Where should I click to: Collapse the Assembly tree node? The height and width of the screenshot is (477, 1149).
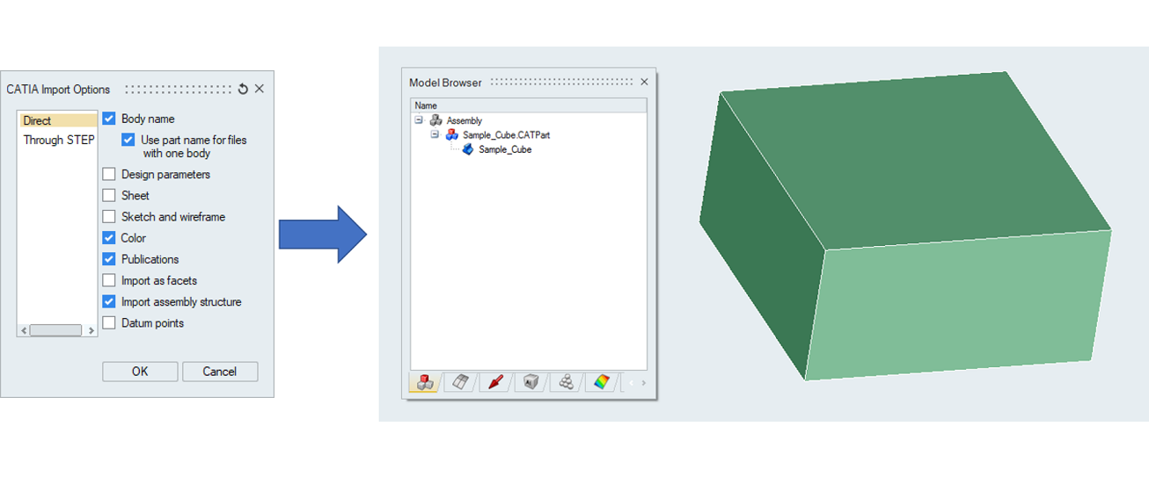419,120
